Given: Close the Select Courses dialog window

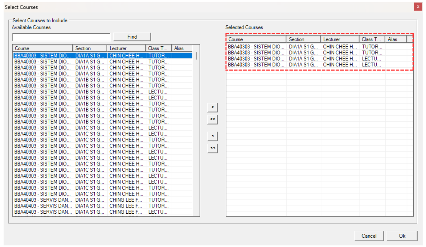Looking at the screenshot, I should pos(418,7).
